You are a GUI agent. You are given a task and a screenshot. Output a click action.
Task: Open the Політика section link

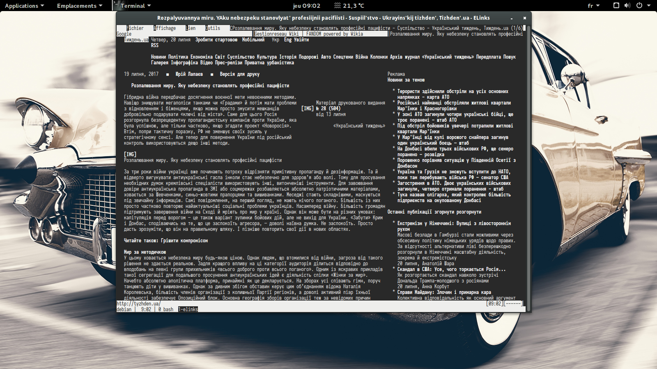pyautogui.click(x=178, y=57)
